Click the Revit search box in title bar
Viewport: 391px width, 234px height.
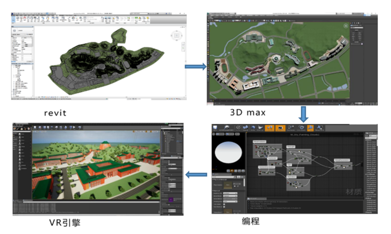(x=139, y=14)
